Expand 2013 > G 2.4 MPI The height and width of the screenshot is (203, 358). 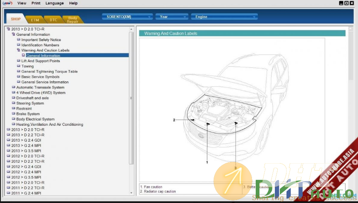coord(26,145)
